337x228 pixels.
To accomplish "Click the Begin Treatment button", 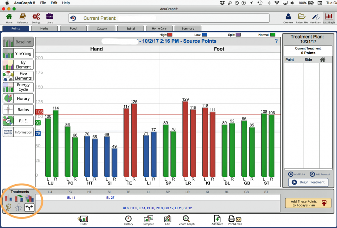I will coord(308,182).
